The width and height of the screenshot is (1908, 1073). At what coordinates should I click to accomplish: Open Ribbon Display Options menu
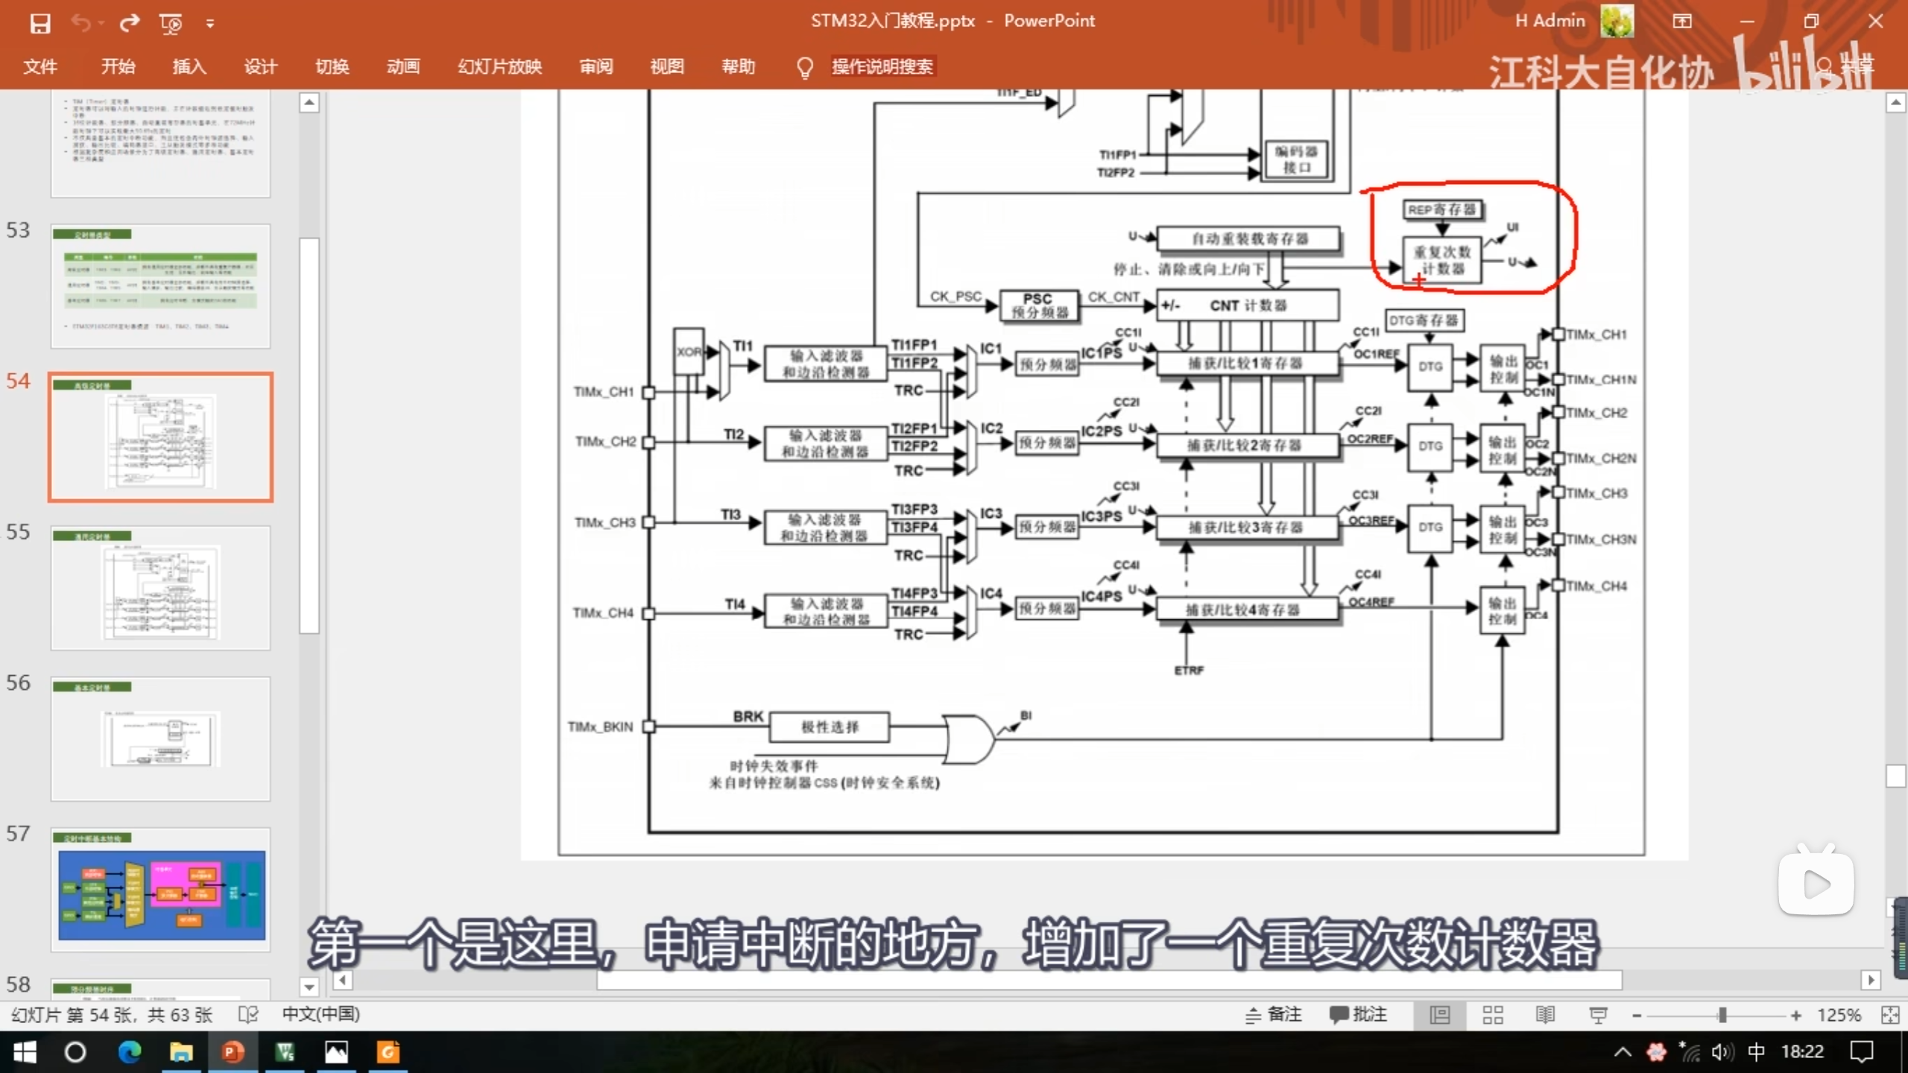(x=1682, y=21)
